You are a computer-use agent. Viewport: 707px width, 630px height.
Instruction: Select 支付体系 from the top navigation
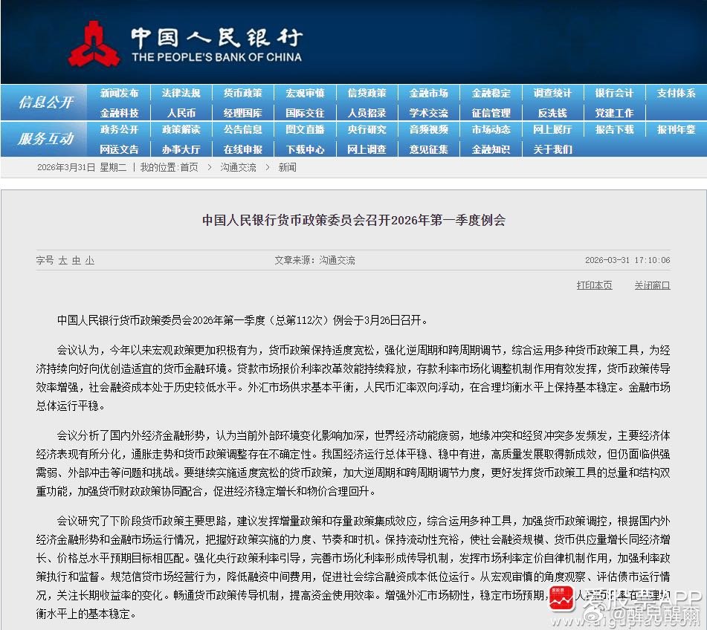pyautogui.click(x=677, y=93)
